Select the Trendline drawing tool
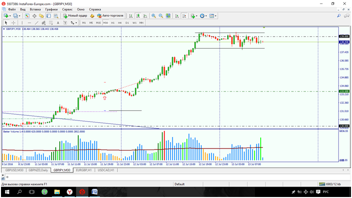 click(37, 22)
